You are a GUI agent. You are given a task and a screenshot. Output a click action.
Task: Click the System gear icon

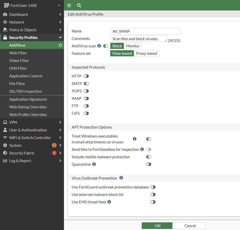(5, 145)
